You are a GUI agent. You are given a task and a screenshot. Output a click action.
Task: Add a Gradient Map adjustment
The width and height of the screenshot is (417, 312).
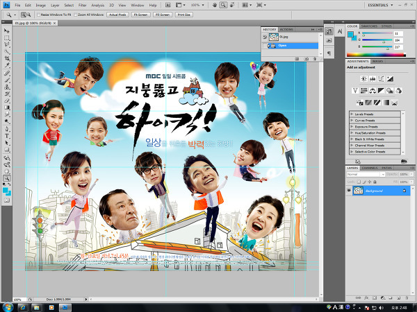pos(386,103)
